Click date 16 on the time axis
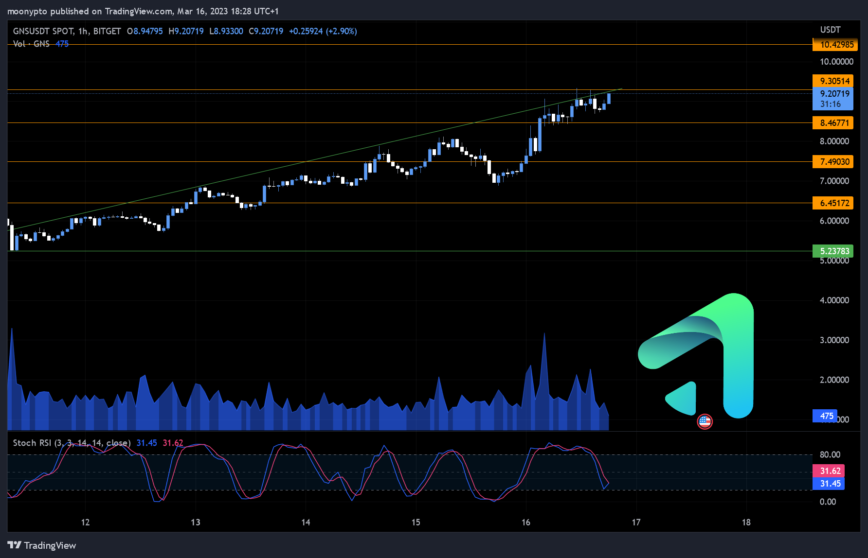The height and width of the screenshot is (558, 868). pyautogui.click(x=526, y=523)
